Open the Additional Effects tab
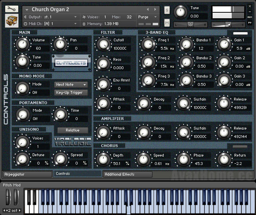 coord(127,174)
